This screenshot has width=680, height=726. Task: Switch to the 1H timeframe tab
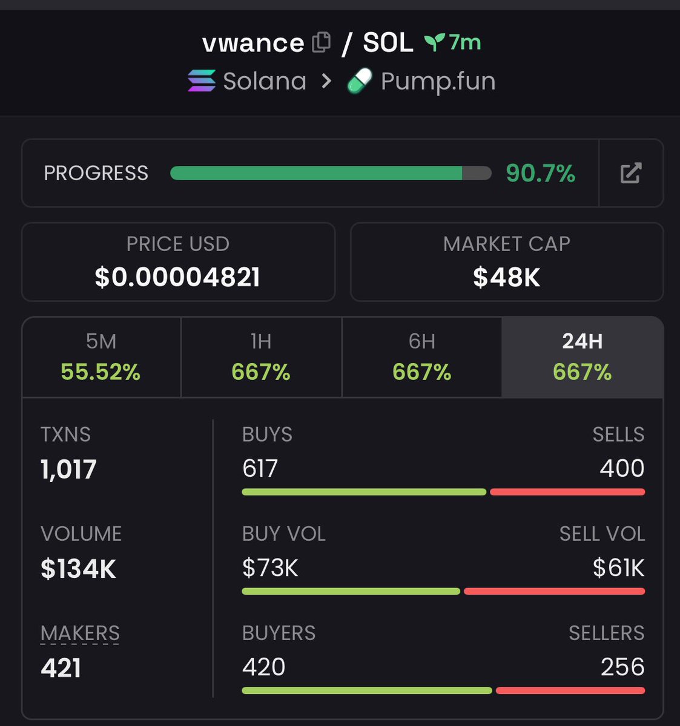pyautogui.click(x=261, y=357)
